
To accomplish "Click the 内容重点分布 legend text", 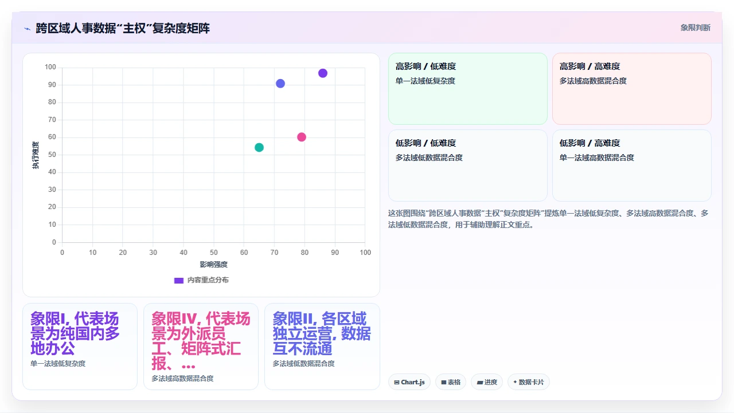I will 208,280.
